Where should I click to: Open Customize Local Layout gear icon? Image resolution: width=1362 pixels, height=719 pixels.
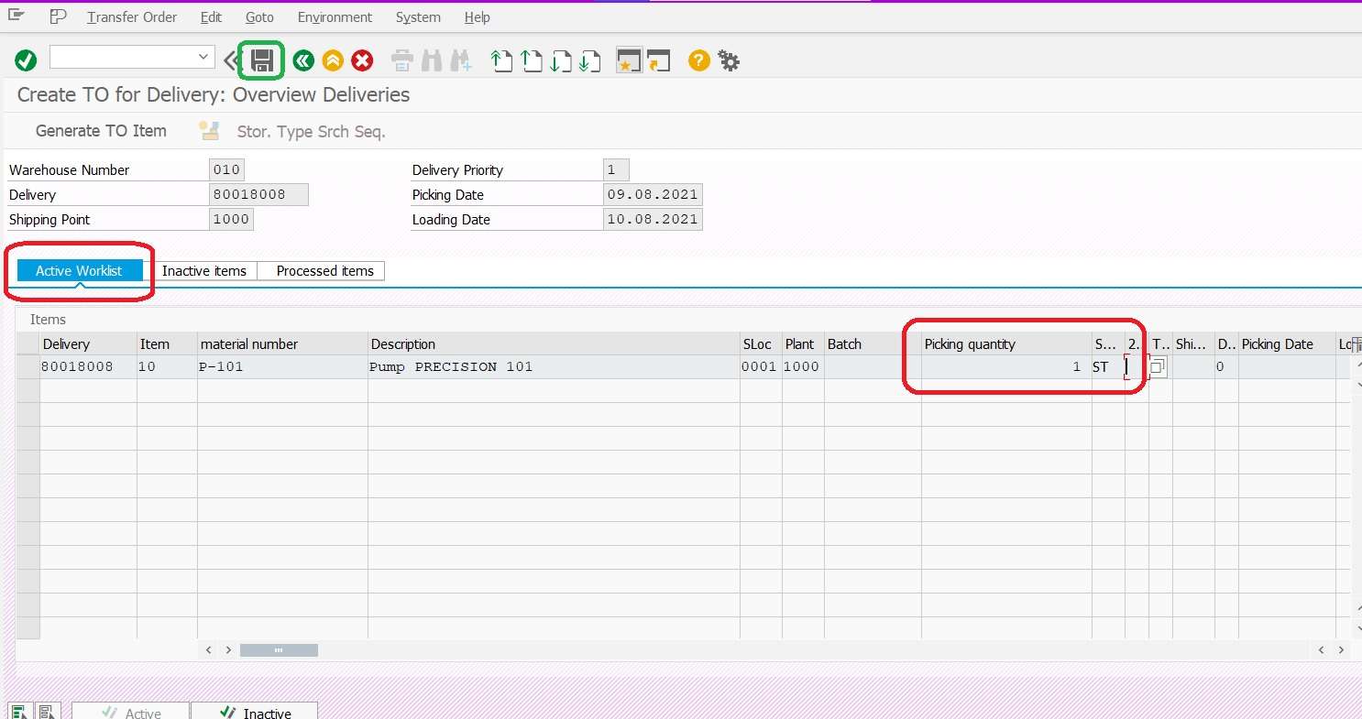coord(729,61)
